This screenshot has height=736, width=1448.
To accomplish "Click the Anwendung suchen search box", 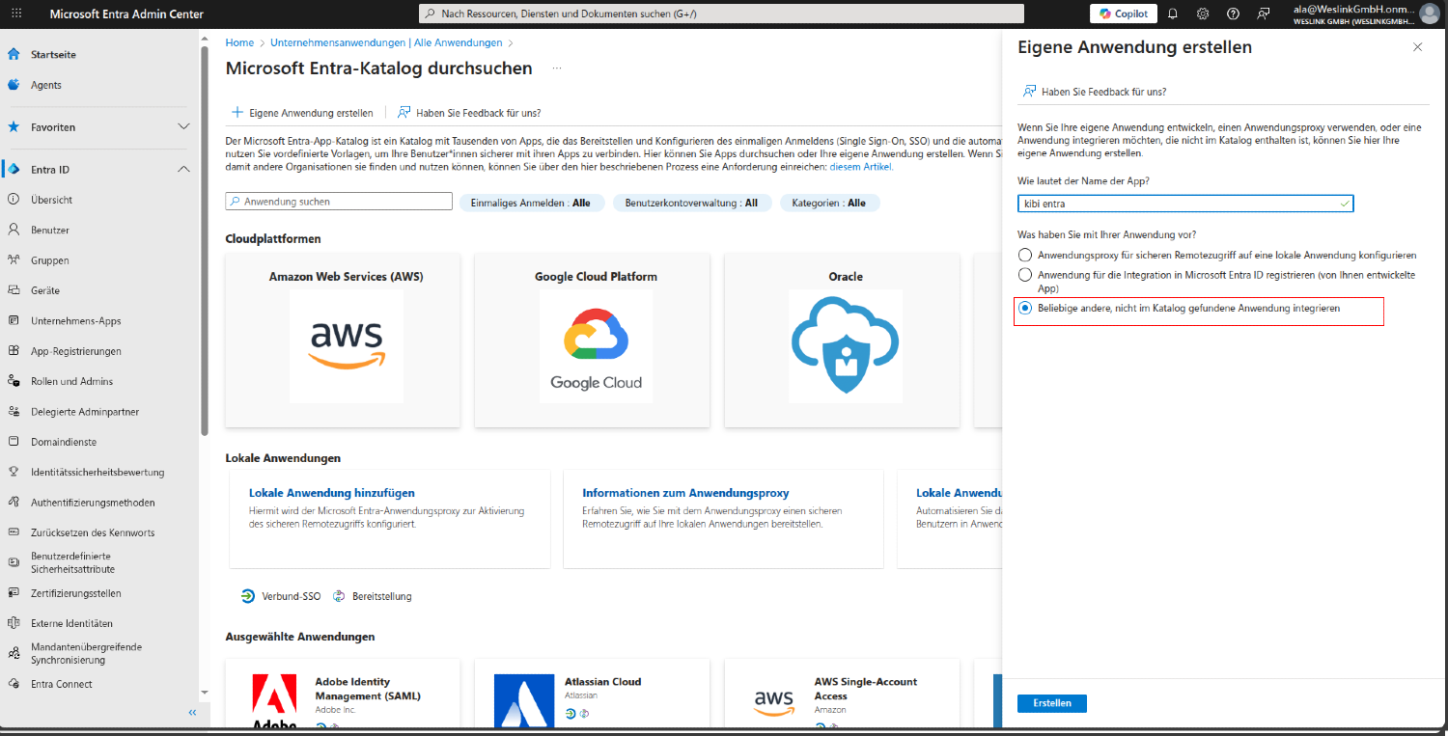I will [x=339, y=202].
